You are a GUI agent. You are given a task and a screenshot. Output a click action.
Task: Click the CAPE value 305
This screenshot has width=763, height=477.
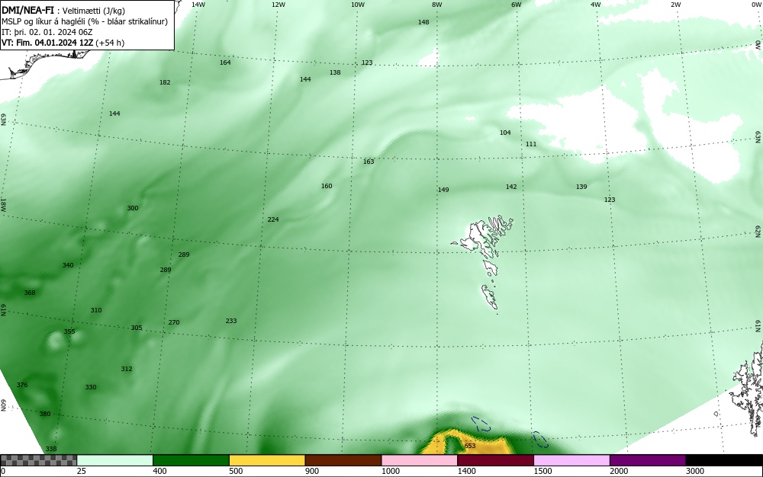point(137,328)
